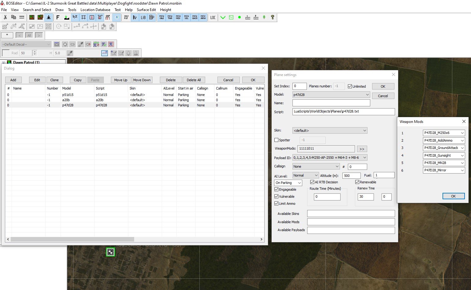Open the Surface Edit menu
Viewport: 471px width, 290px height.
146,10
